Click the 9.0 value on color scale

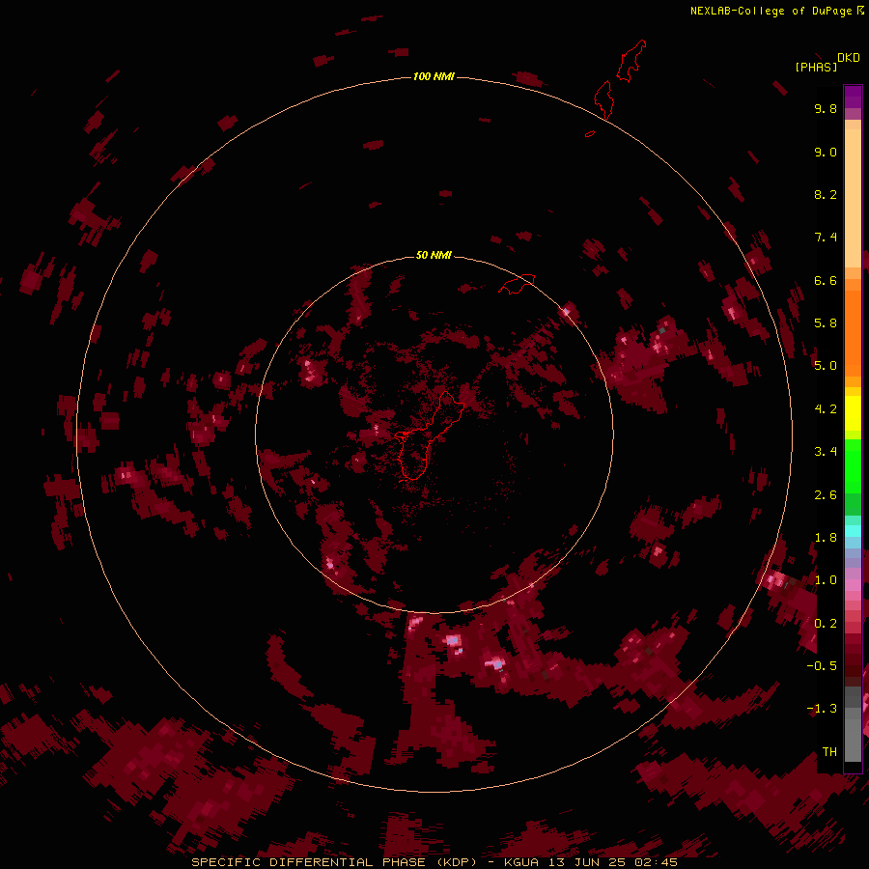click(x=826, y=152)
